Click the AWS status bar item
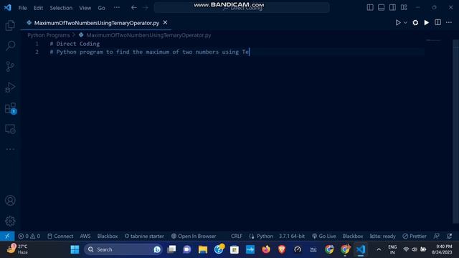Image resolution: width=459 pixels, height=258 pixels. click(x=85, y=236)
